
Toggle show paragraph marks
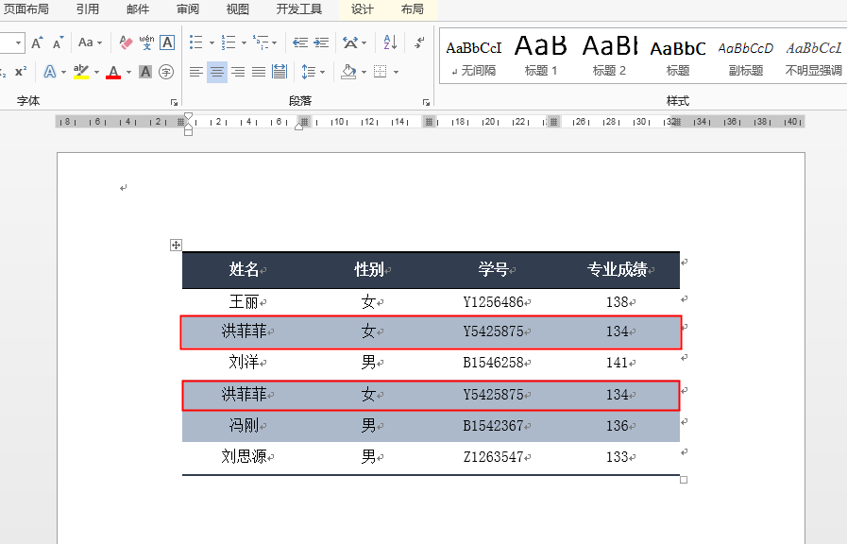[x=419, y=42]
